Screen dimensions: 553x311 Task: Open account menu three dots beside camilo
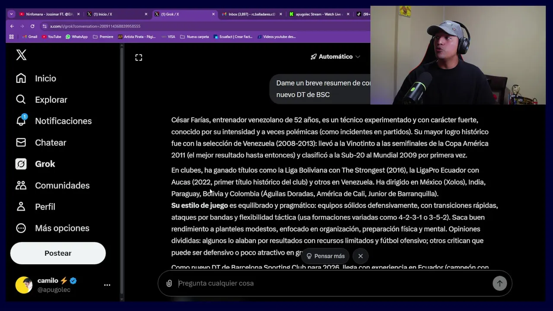(107, 285)
